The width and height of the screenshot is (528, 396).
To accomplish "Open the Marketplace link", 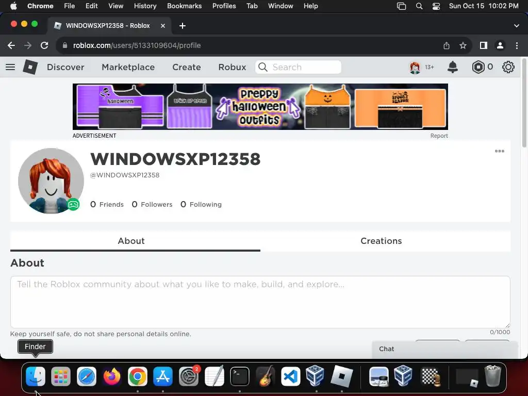I will (128, 67).
